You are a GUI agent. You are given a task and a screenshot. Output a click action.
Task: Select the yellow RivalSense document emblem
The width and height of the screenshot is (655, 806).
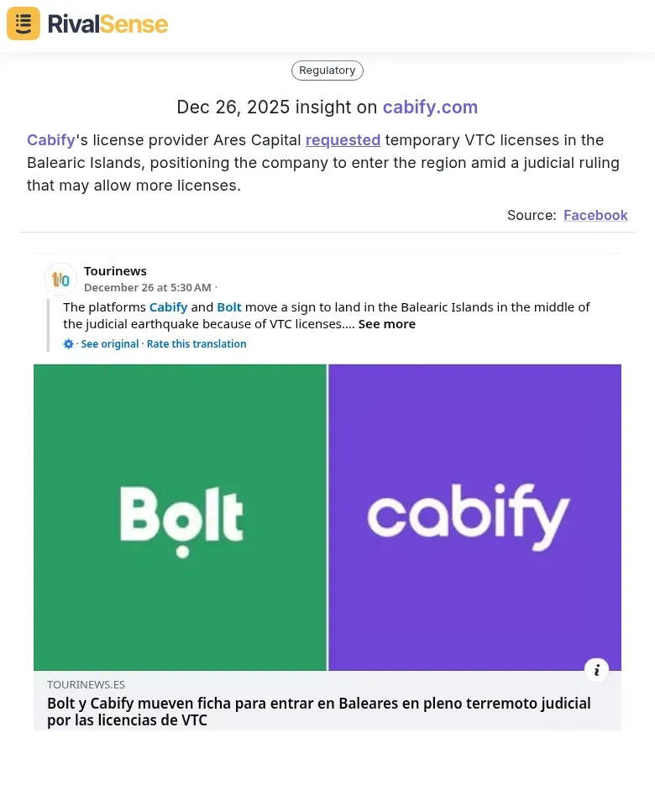click(x=23, y=24)
